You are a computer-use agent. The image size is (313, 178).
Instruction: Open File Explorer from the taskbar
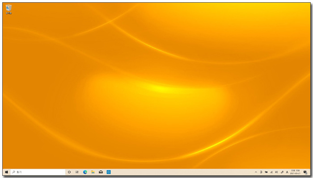coord(93,172)
